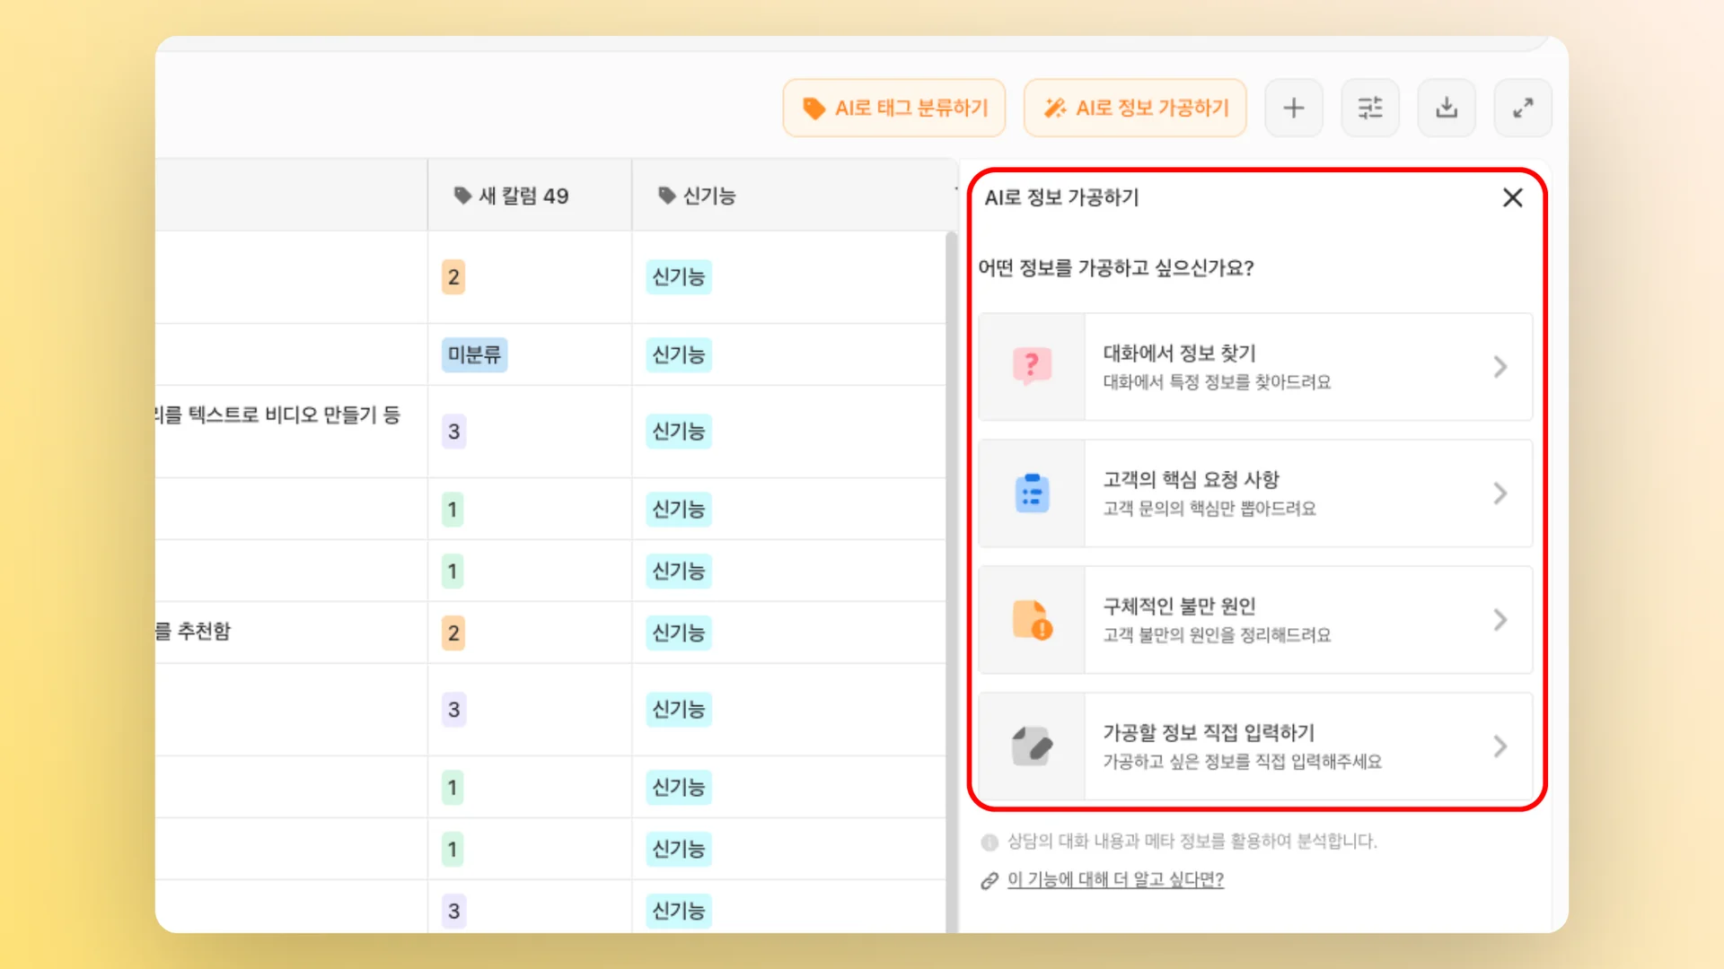Click the orange document warning icon

tap(1032, 620)
